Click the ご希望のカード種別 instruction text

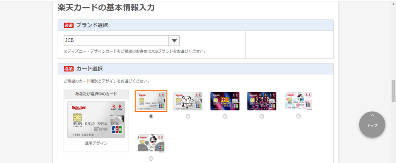106,82
